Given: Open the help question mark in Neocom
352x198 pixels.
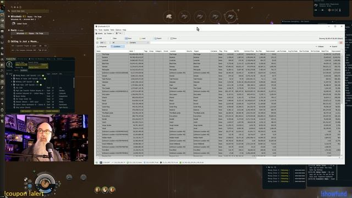Looking at the screenshot, I should [2, 104].
